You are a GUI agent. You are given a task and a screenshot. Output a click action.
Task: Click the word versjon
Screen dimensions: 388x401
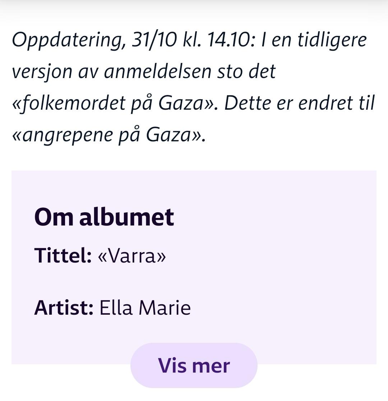(43, 72)
